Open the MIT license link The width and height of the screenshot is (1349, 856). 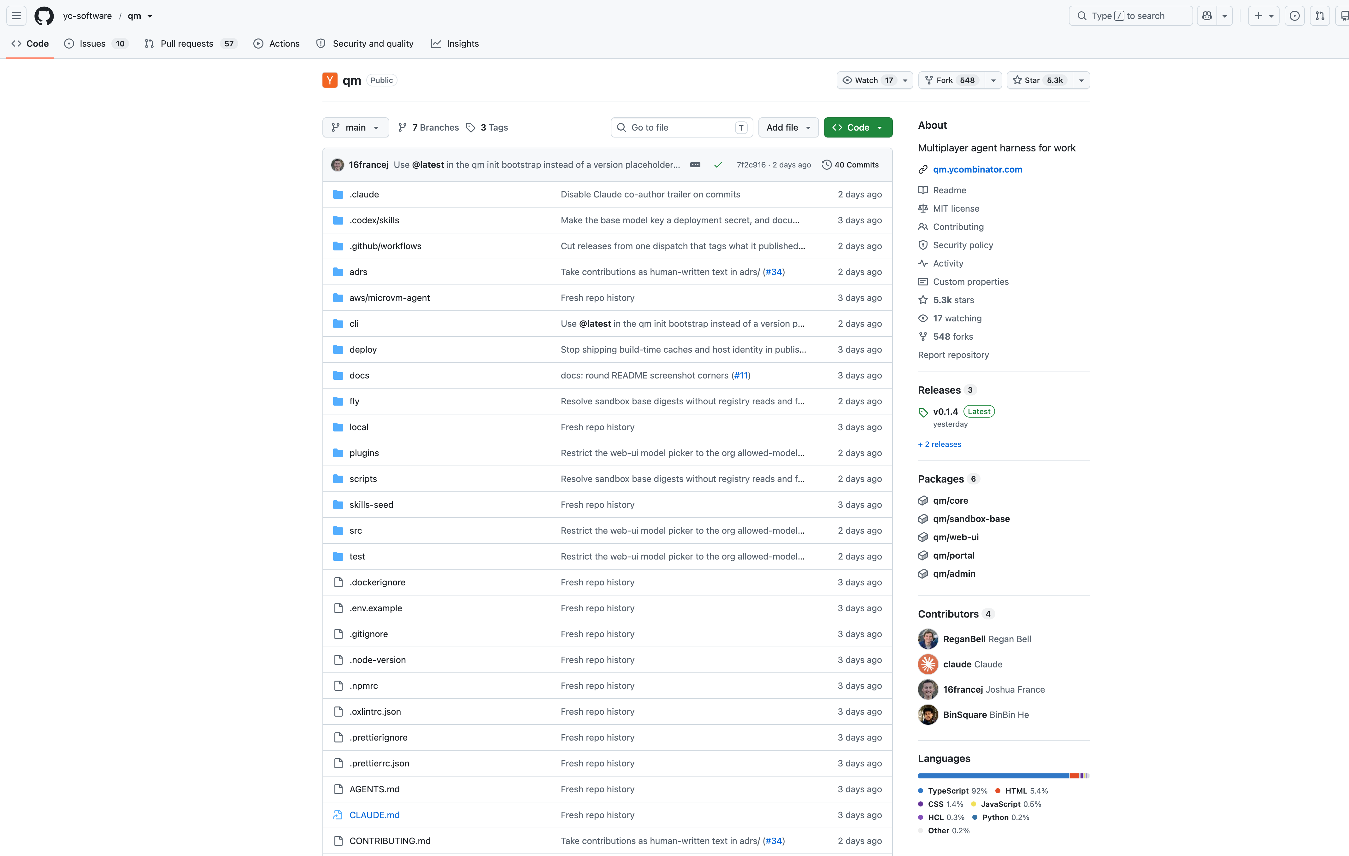956,208
